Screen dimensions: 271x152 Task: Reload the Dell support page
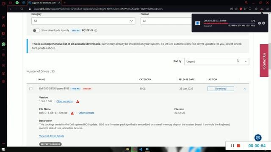pyautogui.click(x=22, y=9)
